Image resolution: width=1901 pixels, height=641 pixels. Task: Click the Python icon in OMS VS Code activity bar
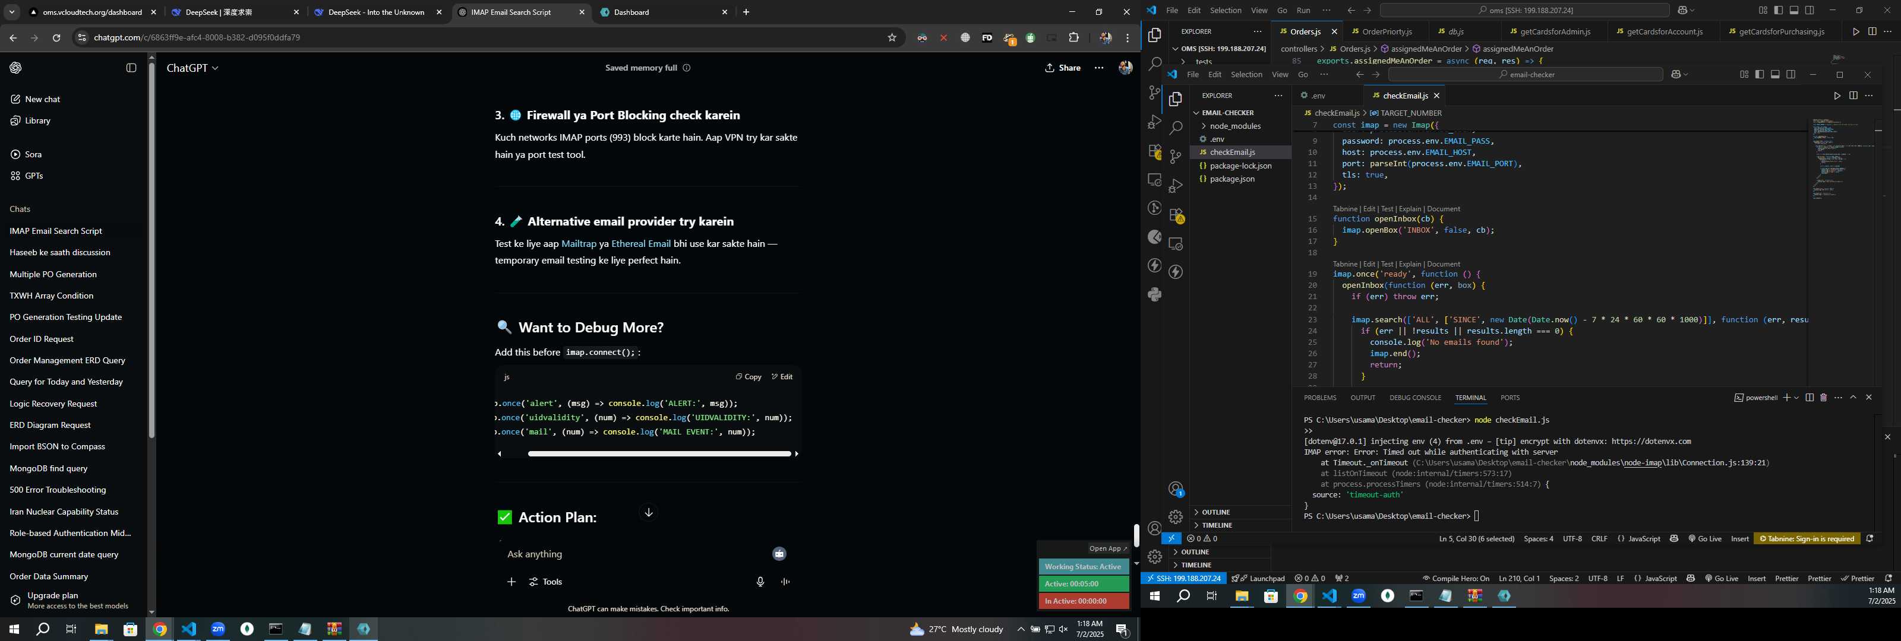tap(1155, 294)
